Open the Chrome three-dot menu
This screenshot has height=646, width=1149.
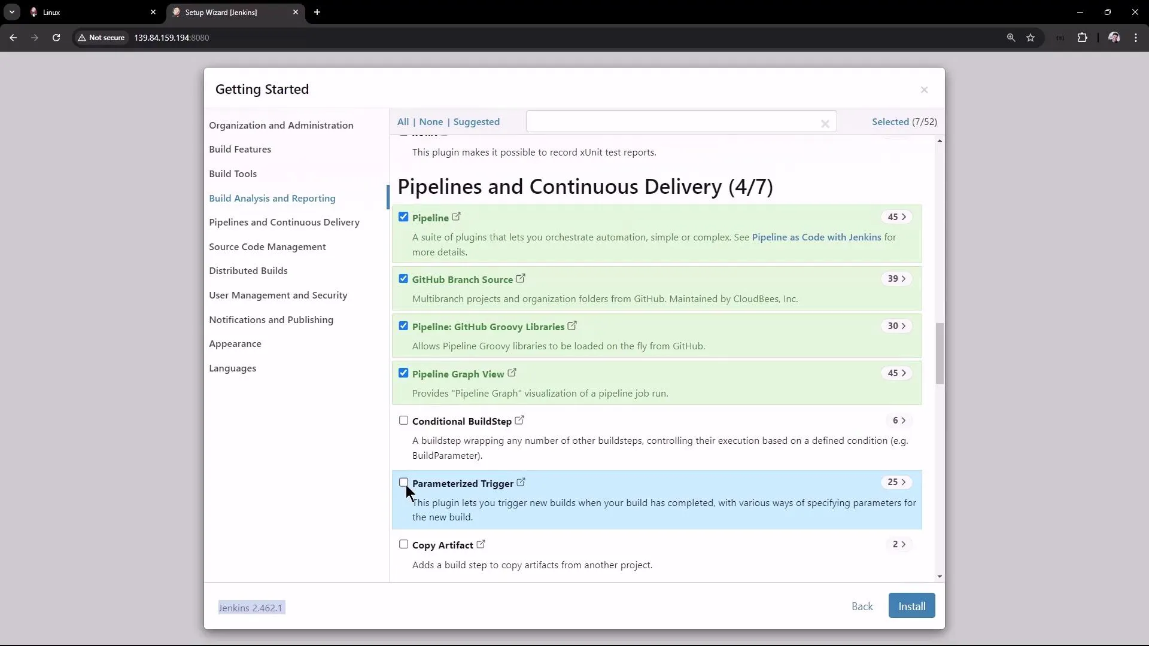[x=1136, y=37]
